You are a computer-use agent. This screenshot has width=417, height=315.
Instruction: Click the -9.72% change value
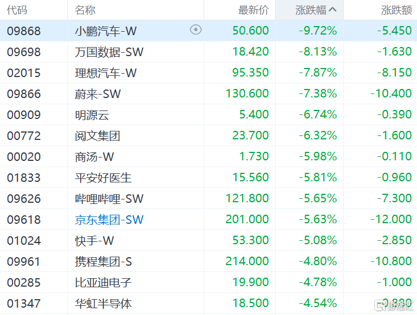click(318, 31)
